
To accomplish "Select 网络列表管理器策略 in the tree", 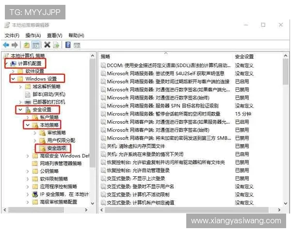I will point(61,164).
